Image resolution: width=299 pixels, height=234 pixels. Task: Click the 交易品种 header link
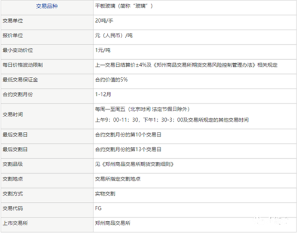[47, 6]
